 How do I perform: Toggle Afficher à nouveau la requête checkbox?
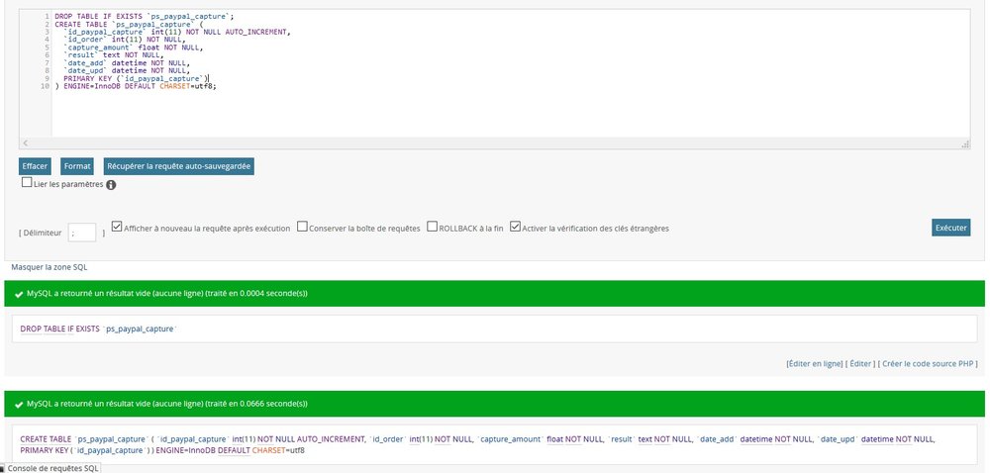click(x=116, y=226)
